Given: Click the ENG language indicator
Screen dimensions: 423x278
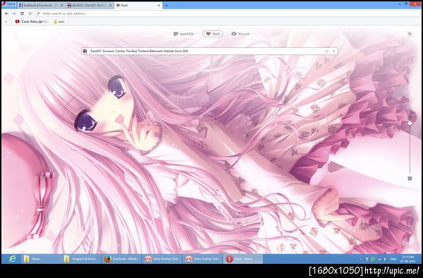Looking at the screenshot, I should [x=393, y=259].
